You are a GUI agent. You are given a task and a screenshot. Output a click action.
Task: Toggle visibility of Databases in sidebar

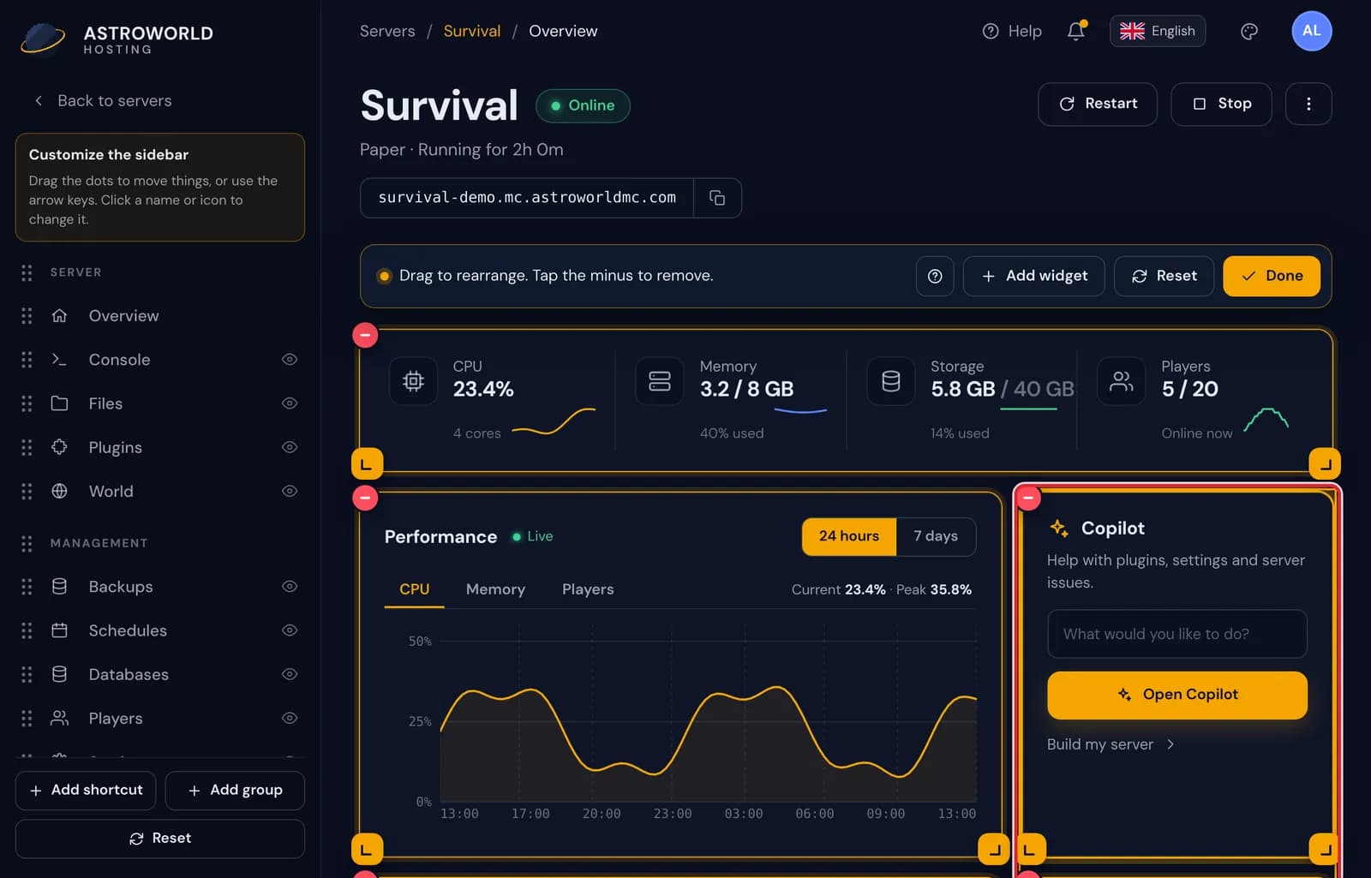[290, 674]
